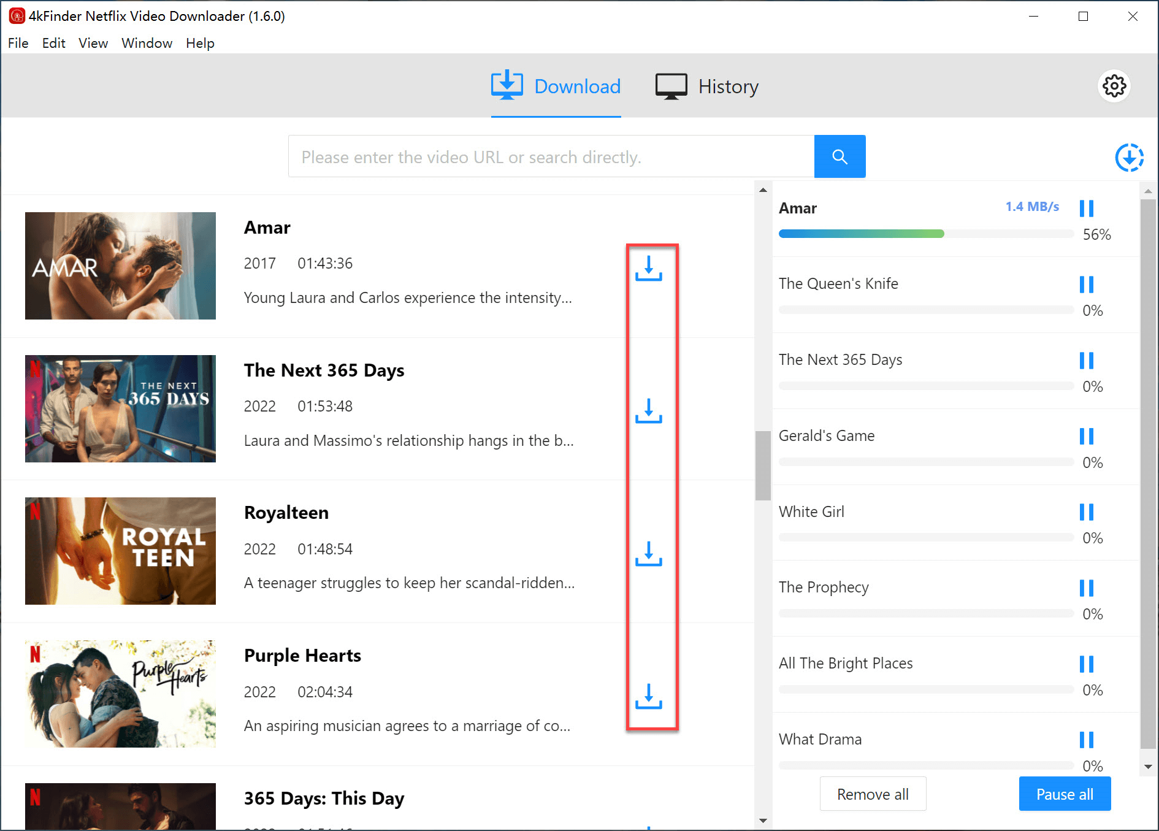Click What Drama in the queue
The width and height of the screenshot is (1159, 831).
[x=820, y=739]
